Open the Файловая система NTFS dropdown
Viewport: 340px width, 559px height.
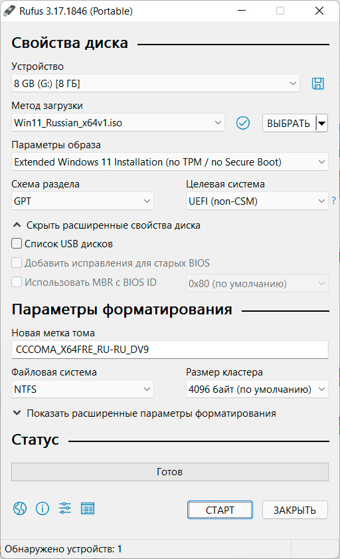pos(82,389)
